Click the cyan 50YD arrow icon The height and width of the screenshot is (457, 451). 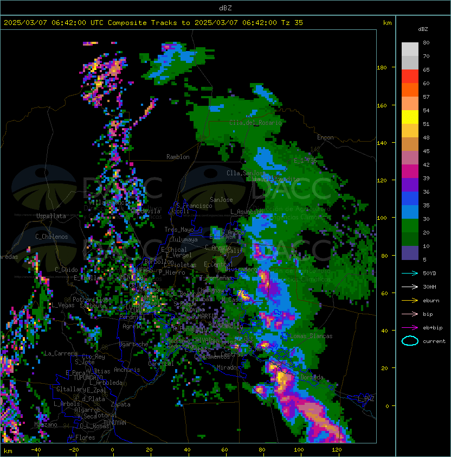point(410,274)
